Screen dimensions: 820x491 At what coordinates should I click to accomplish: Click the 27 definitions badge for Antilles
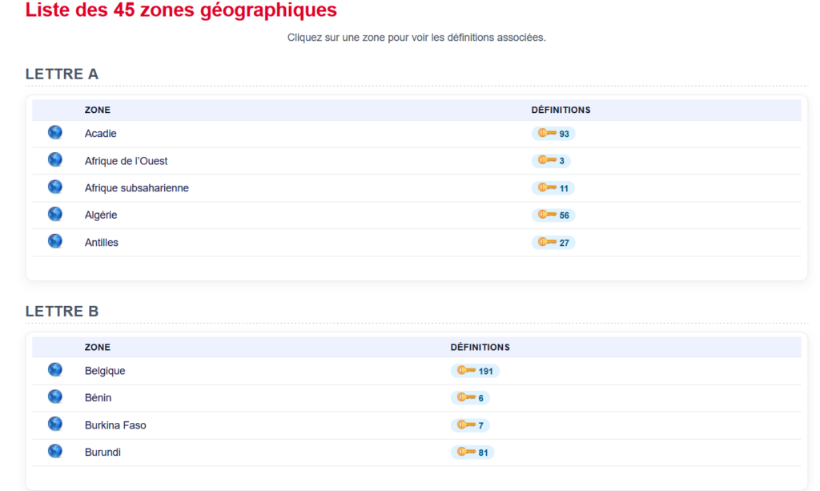(x=553, y=243)
